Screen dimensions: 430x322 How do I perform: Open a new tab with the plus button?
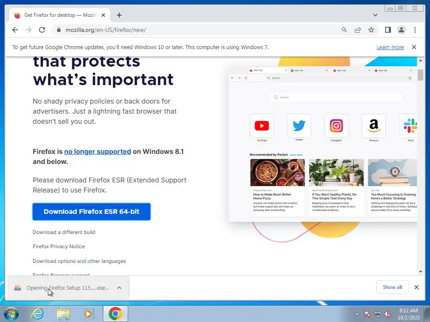pyautogui.click(x=119, y=15)
